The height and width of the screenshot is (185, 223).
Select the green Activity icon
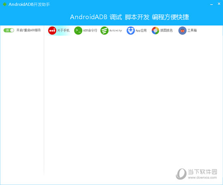tap(104, 30)
